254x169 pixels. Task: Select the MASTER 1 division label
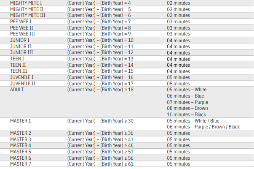pyautogui.click(x=21, y=121)
